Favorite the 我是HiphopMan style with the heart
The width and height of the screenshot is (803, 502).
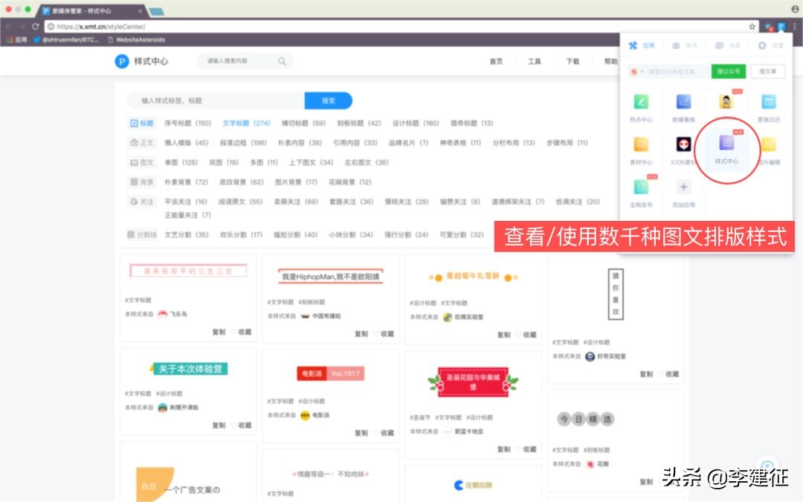375,334
